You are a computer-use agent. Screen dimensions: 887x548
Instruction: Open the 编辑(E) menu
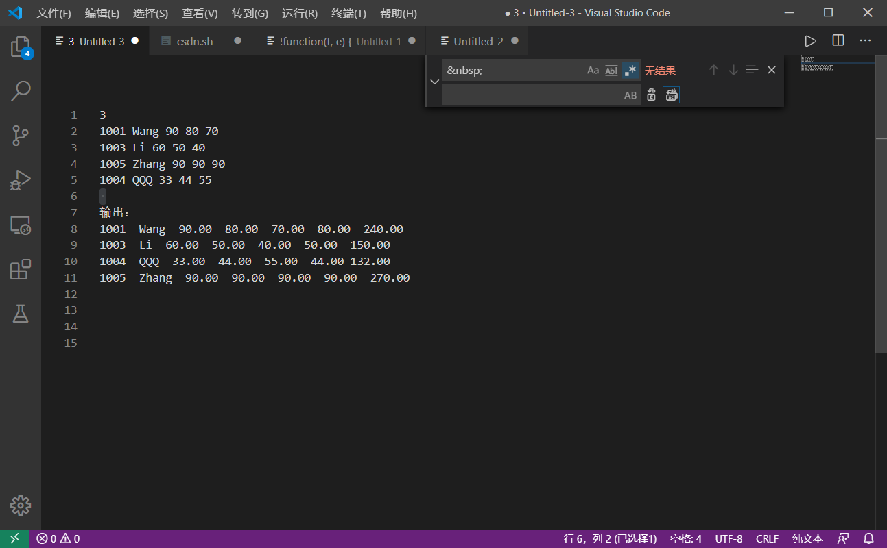coord(102,13)
